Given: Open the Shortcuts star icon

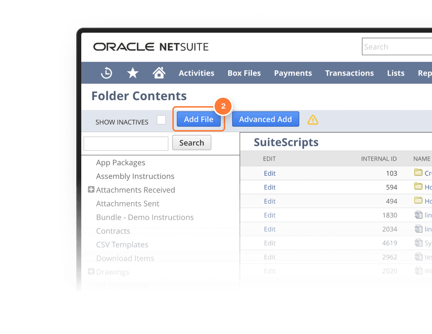Looking at the screenshot, I should pyautogui.click(x=133, y=73).
